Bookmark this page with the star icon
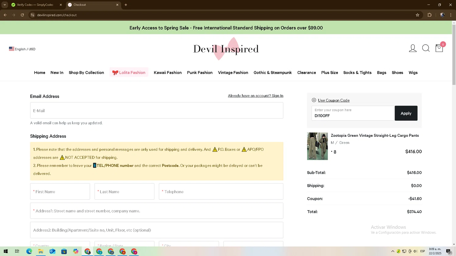Viewport: 456px width, 256px height. tap(417, 15)
